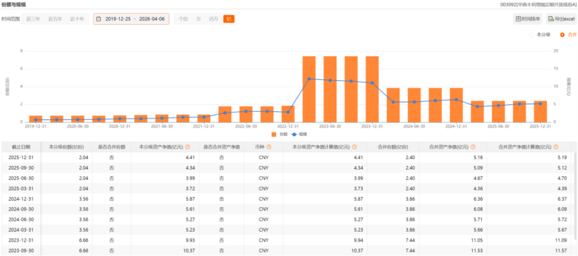
Task: Click help icon beside 本分级资产净值(亿元)
Action: click(x=187, y=146)
